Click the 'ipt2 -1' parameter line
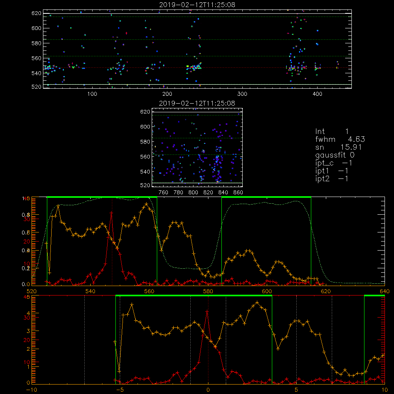Screen dimensions: 394x394 (x=332, y=178)
